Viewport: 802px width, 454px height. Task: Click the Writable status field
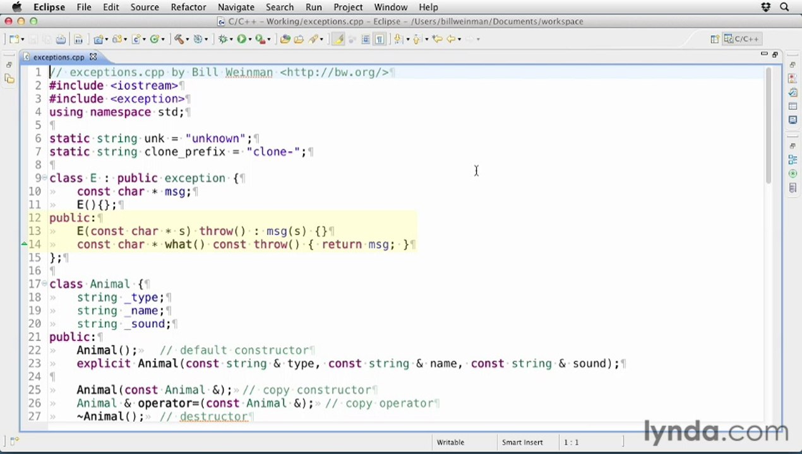click(x=450, y=443)
